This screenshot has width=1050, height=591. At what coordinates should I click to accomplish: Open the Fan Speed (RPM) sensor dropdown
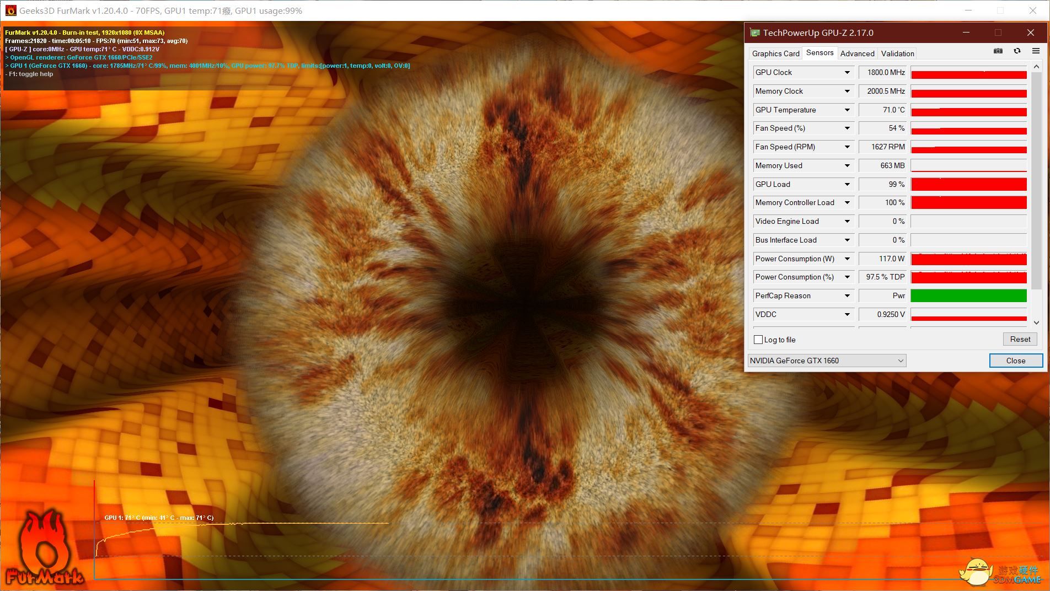click(847, 147)
